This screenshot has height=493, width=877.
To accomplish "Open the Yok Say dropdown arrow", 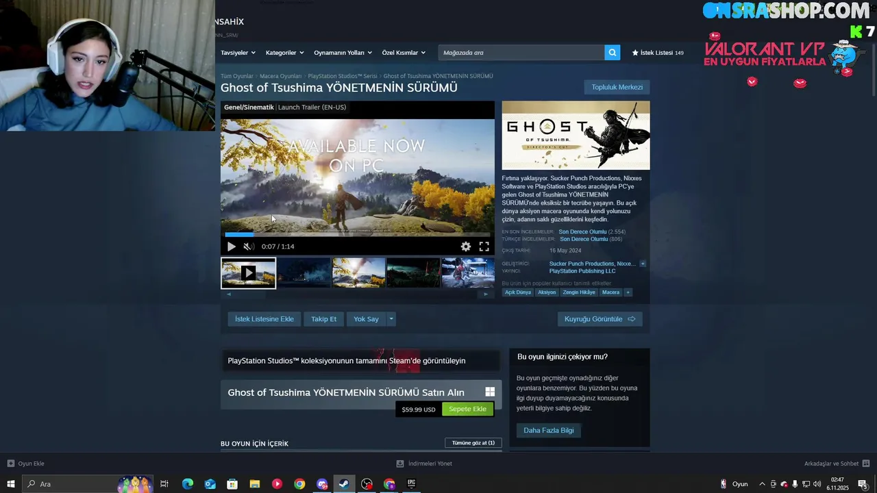I will [x=391, y=319].
